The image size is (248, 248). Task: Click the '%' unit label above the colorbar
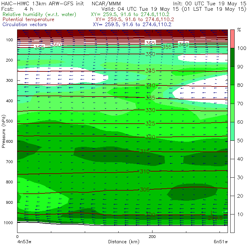pyautogui.click(x=239, y=30)
